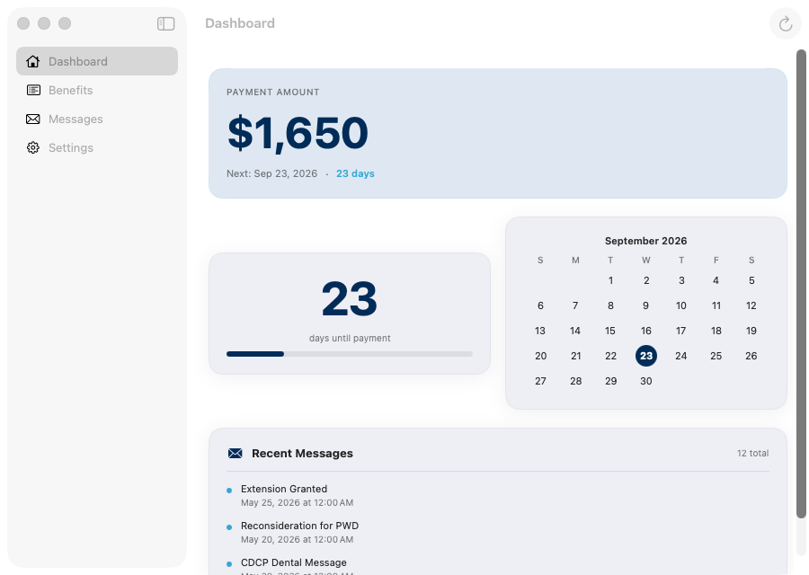This screenshot has width=809, height=575.
Task: Select September 30 in the calendar
Action: pyautogui.click(x=646, y=381)
